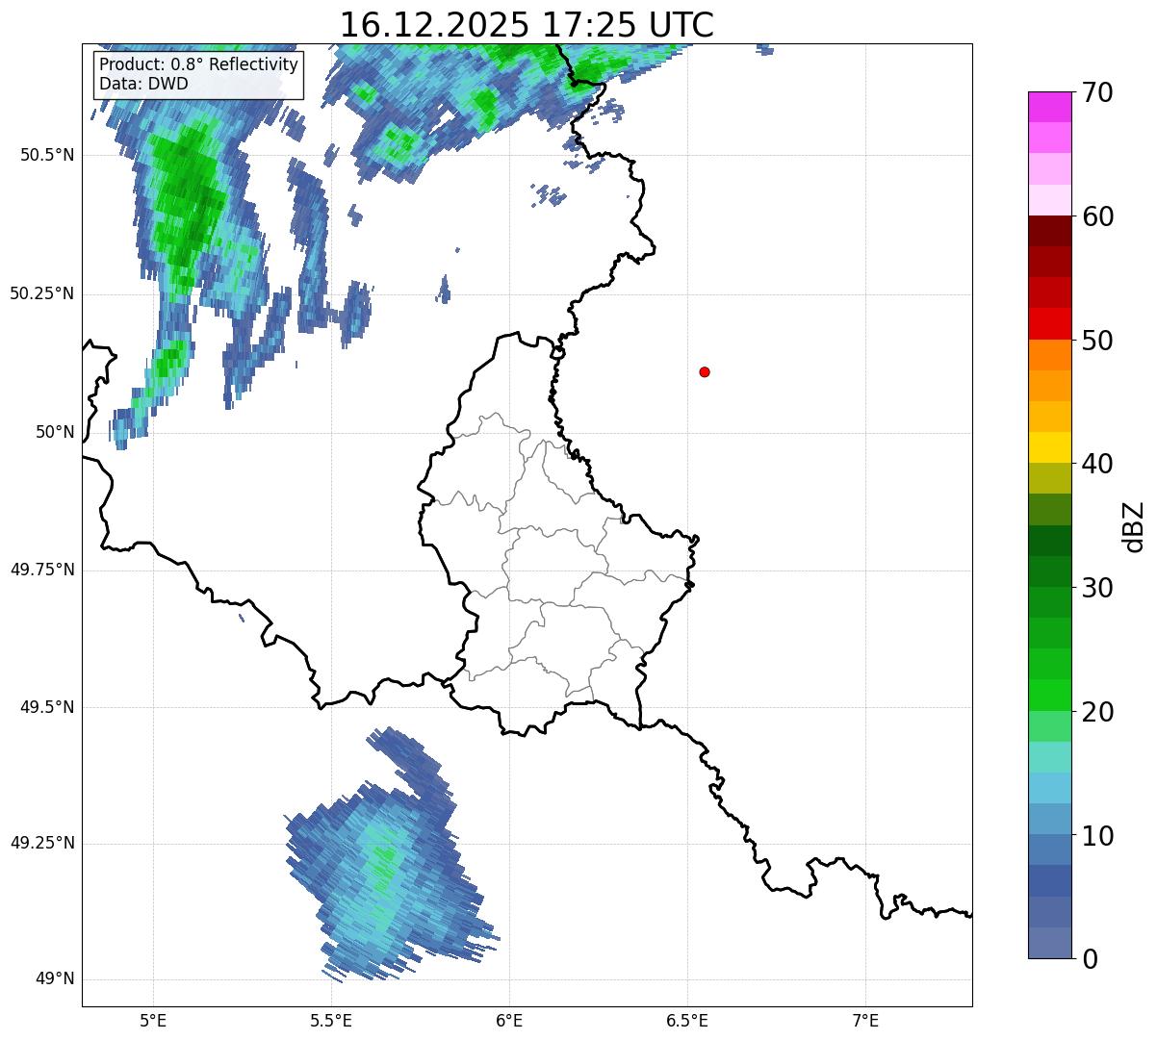1157x1040 pixels.
Task: Click the colorbar value 70
Action: [x=1097, y=92]
